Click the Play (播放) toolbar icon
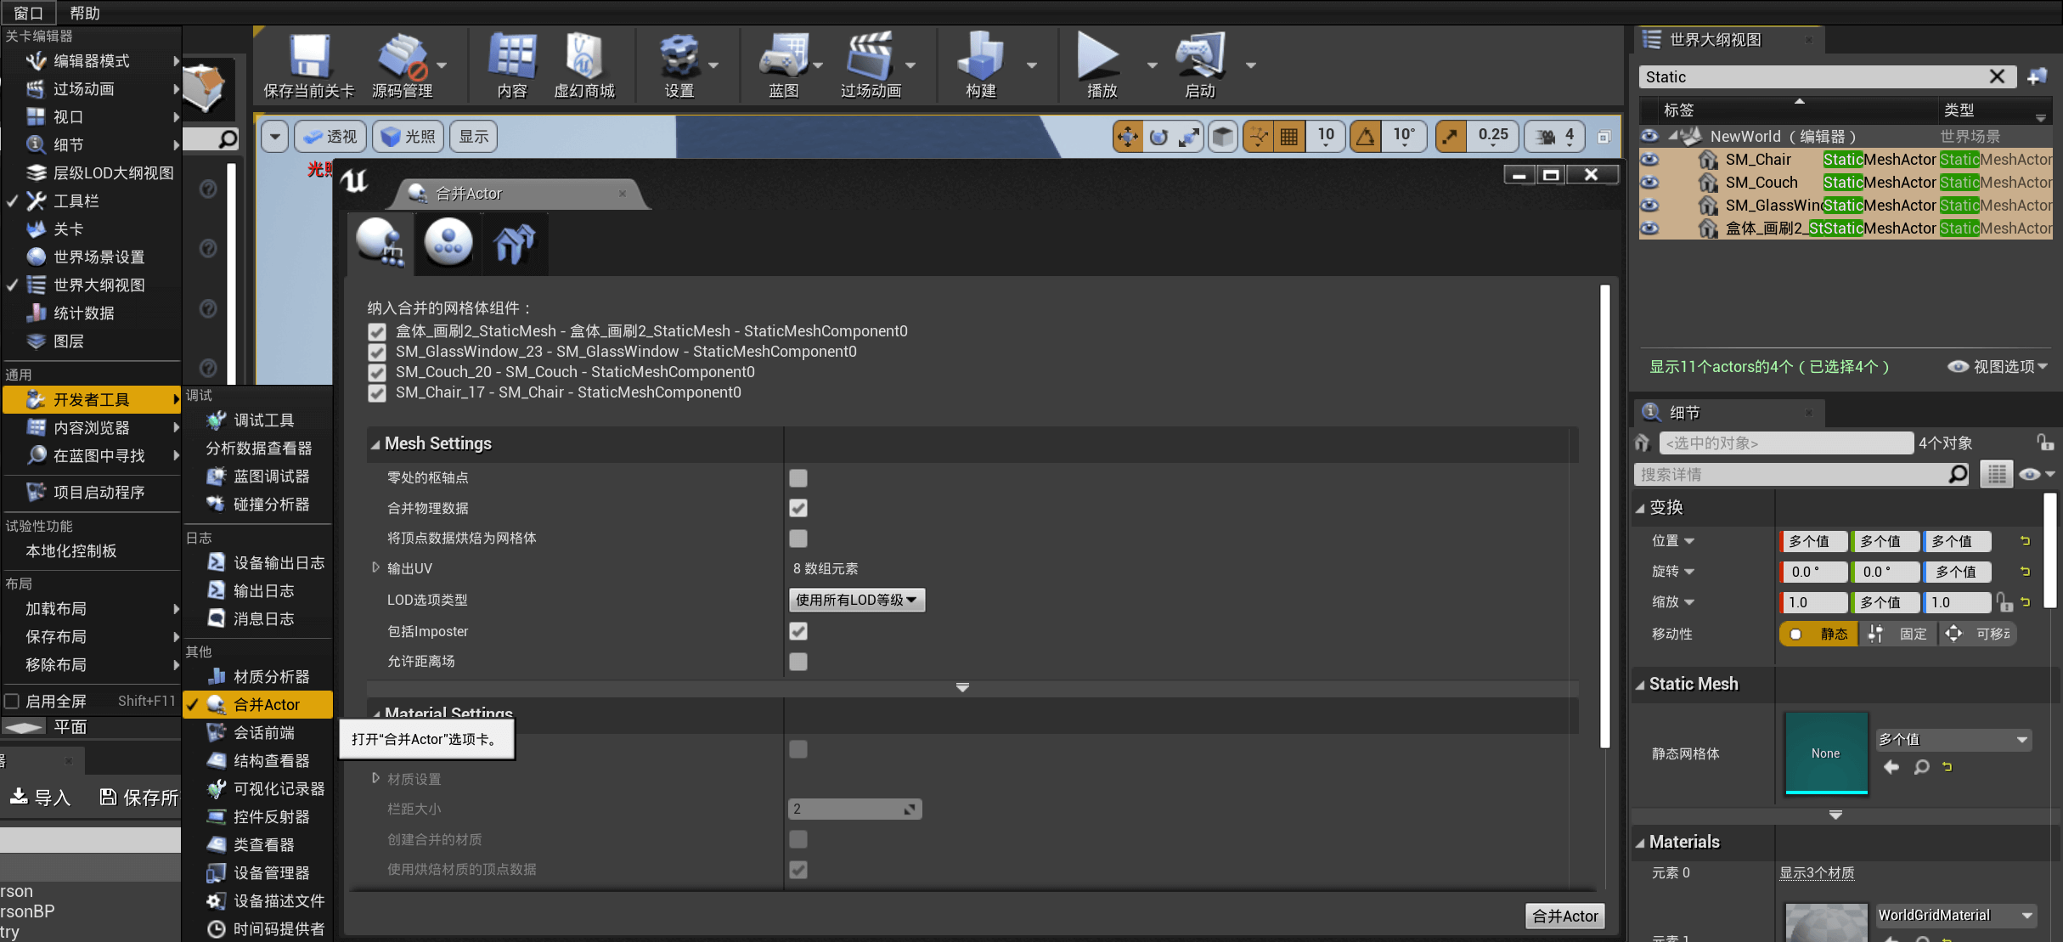Viewport: 2063px width, 942px height. 1101,65
